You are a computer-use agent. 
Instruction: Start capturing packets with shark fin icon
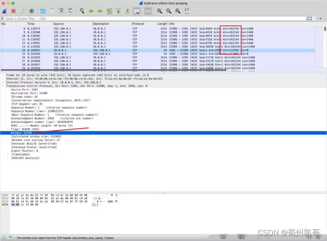click(5, 11)
